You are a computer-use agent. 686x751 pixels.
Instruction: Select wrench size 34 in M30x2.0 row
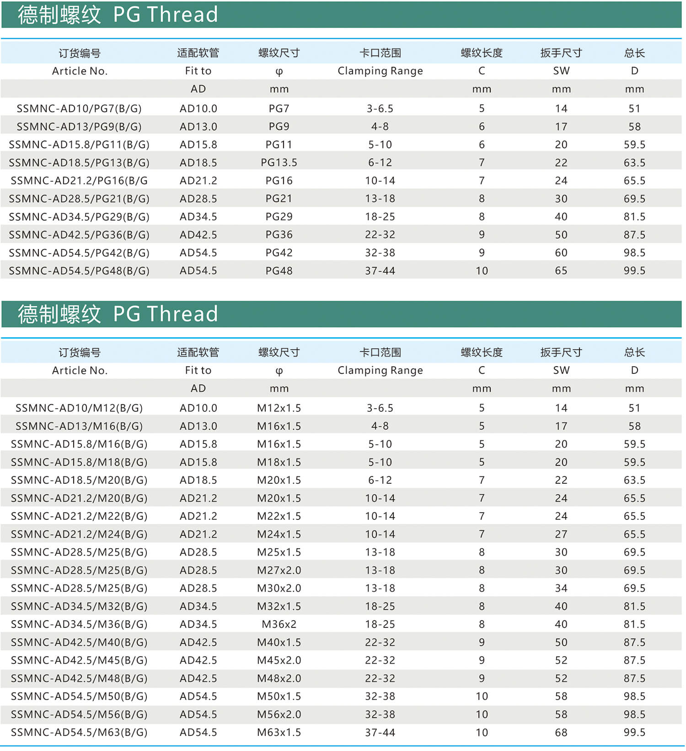click(561, 588)
